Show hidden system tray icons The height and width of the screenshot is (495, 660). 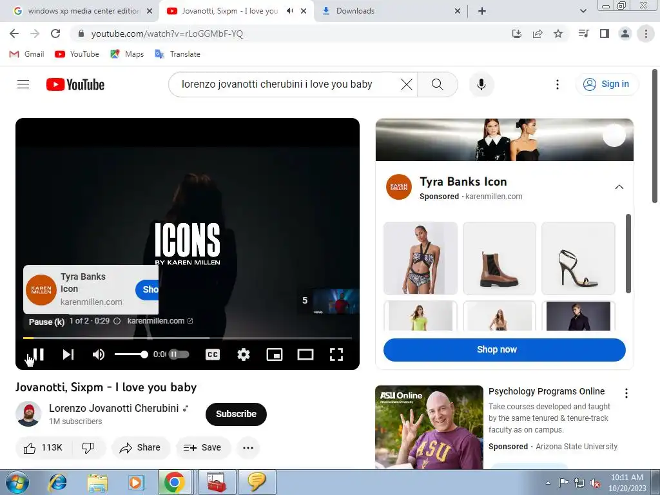pyautogui.click(x=548, y=483)
